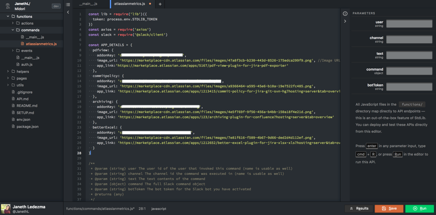Click the command parameter input field
Viewport: 436px width, 215px height.
coord(409,71)
